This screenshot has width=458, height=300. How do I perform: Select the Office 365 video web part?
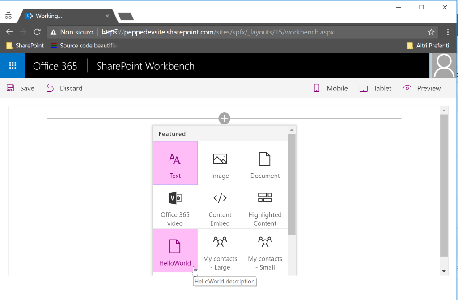pos(175,207)
